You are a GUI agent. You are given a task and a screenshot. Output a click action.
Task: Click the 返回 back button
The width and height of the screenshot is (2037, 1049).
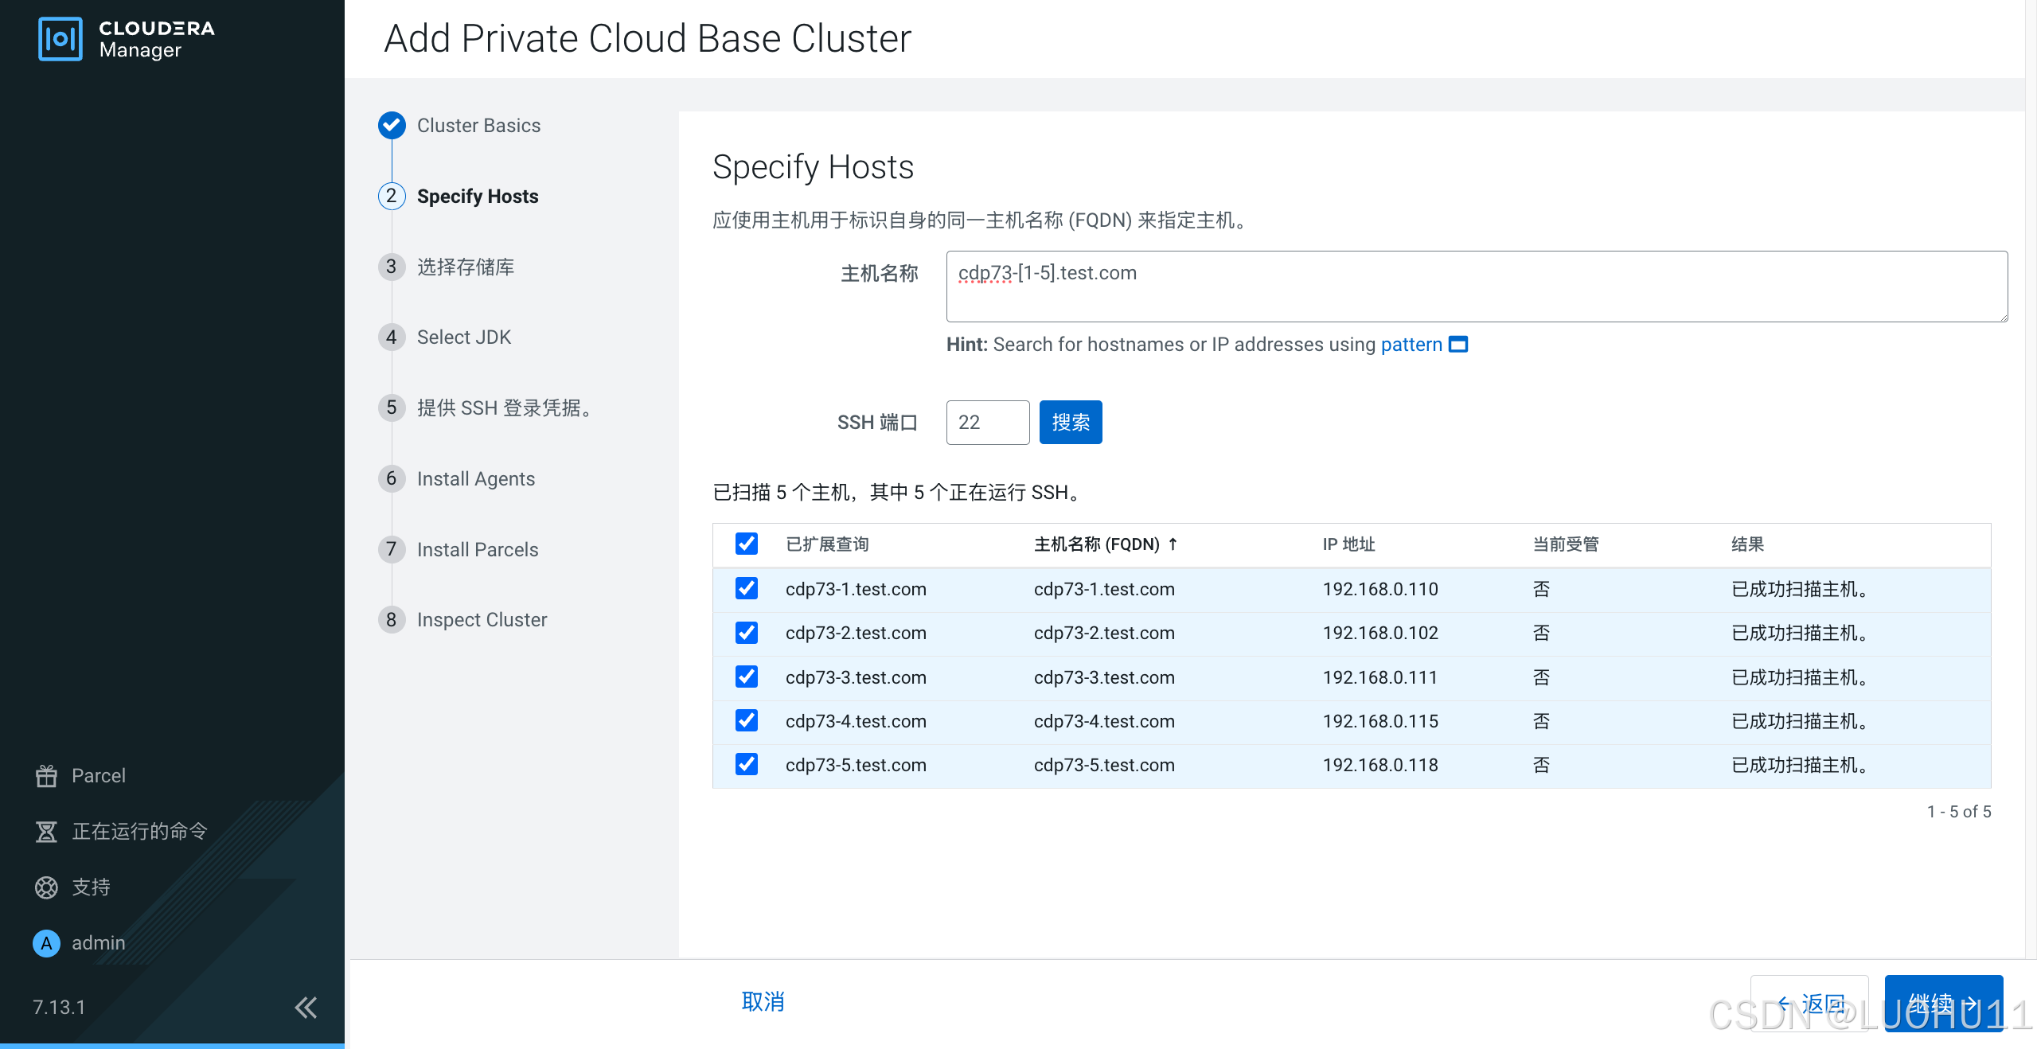click(1809, 1003)
